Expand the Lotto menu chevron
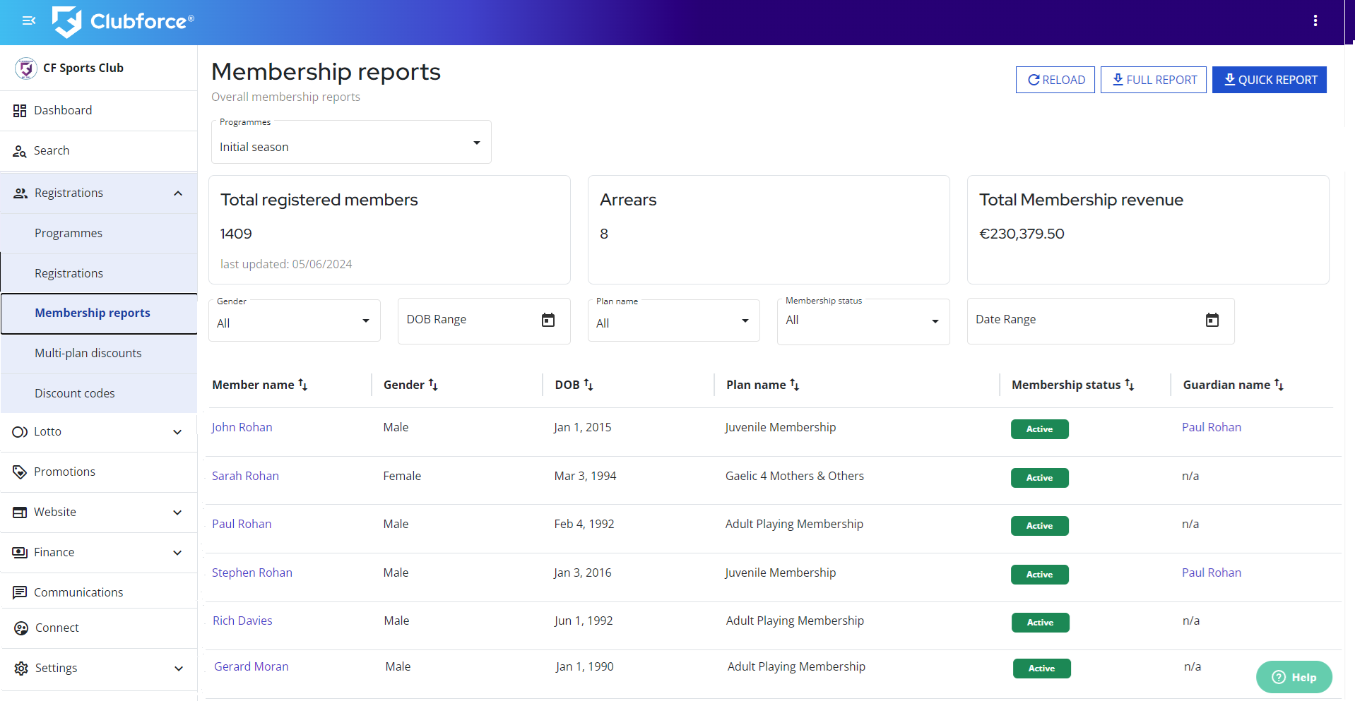This screenshot has width=1355, height=701. 177,432
